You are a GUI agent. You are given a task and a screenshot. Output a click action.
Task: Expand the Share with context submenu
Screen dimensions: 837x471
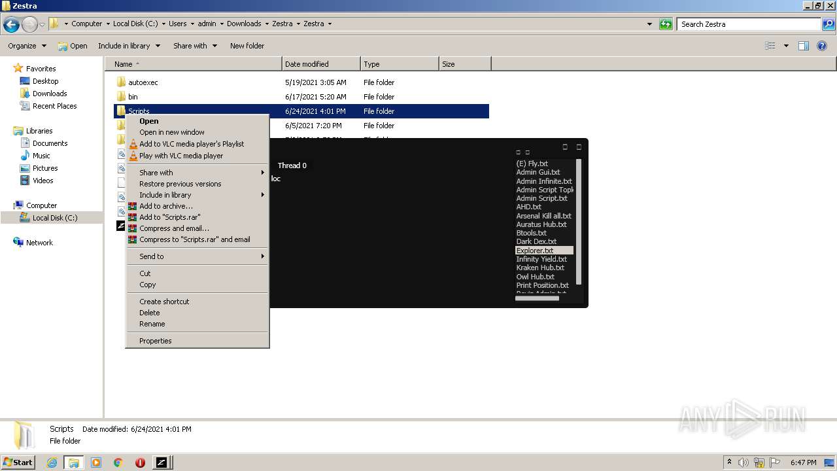pyautogui.click(x=197, y=173)
